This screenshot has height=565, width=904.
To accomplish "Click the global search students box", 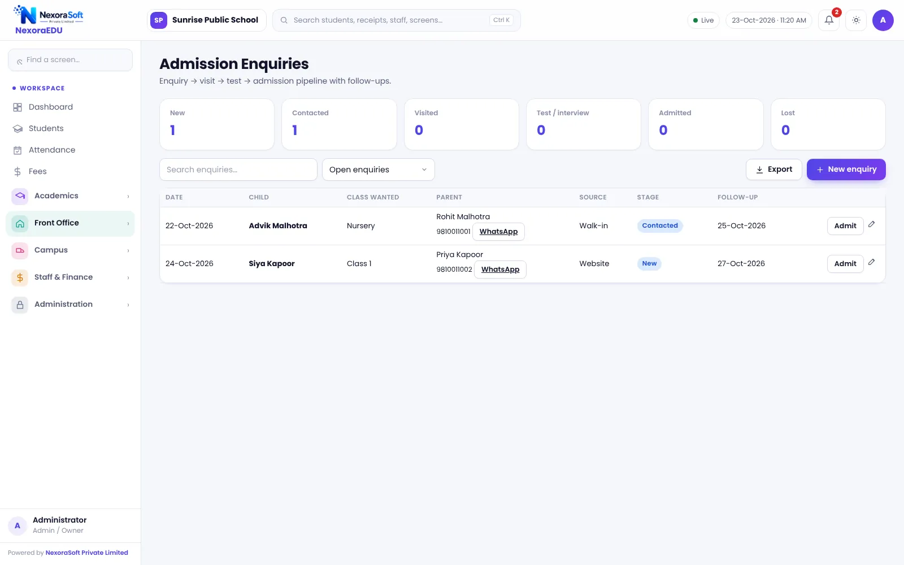I will [x=397, y=20].
